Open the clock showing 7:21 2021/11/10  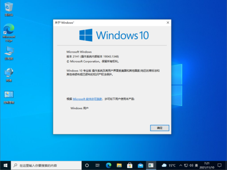pos(207,165)
